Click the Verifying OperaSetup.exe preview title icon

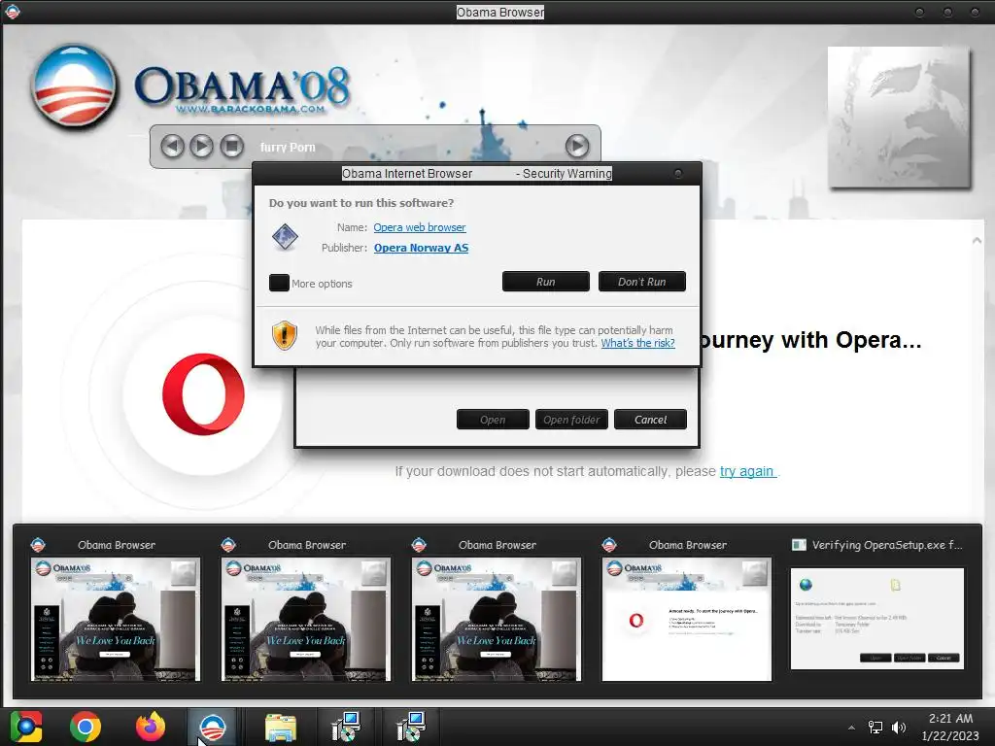tap(799, 544)
